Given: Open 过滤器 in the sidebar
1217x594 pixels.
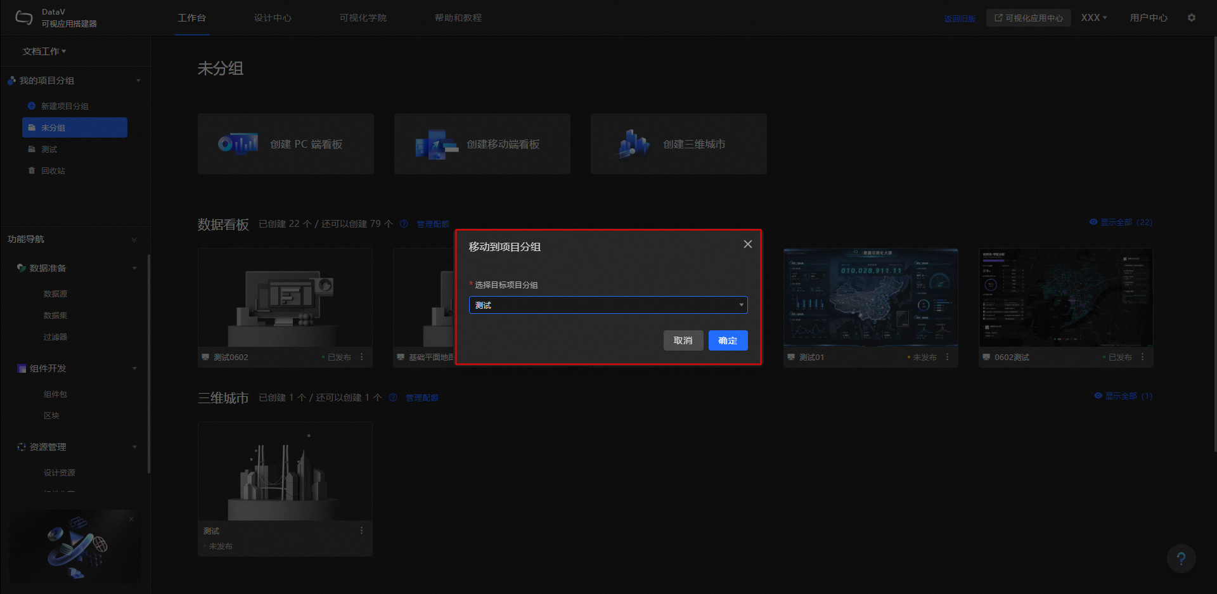Looking at the screenshot, I should (55, 337).
